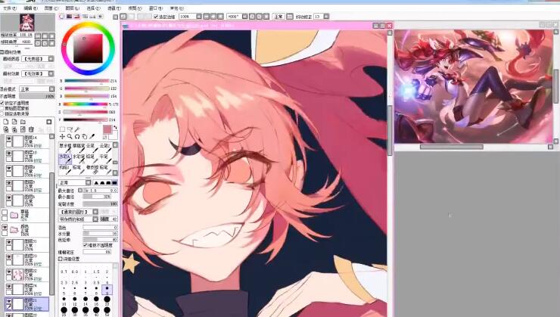Click the foreground color swatch

pyautogui.click(x=107, y=129)
